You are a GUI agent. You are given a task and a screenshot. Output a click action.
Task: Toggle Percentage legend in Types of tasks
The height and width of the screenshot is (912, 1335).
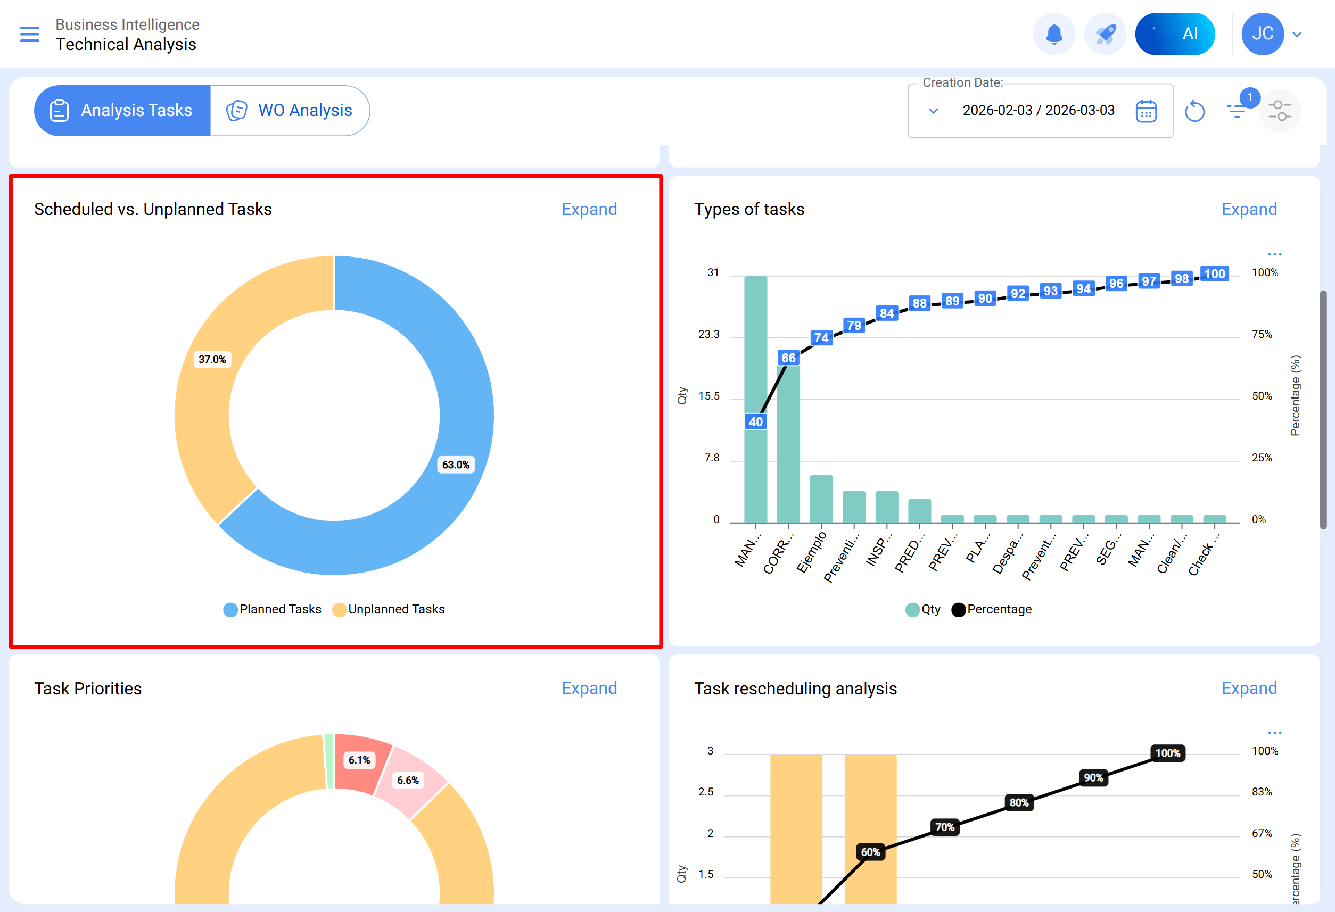[x=992, y=609]
